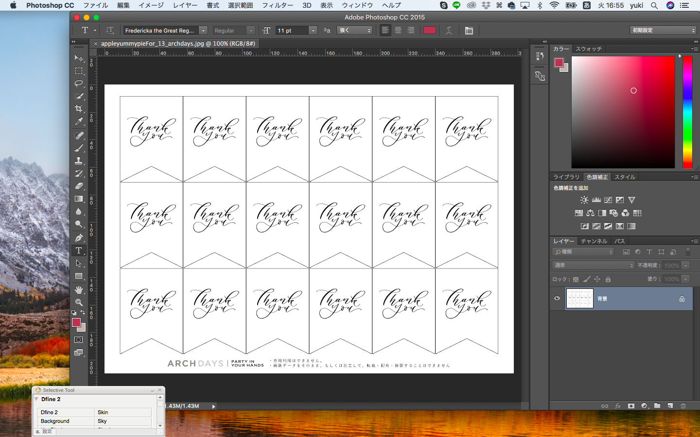Click the Skin button in Selective Tool
This screenshot has height=437, width=700.
click(x=123, y=412)
